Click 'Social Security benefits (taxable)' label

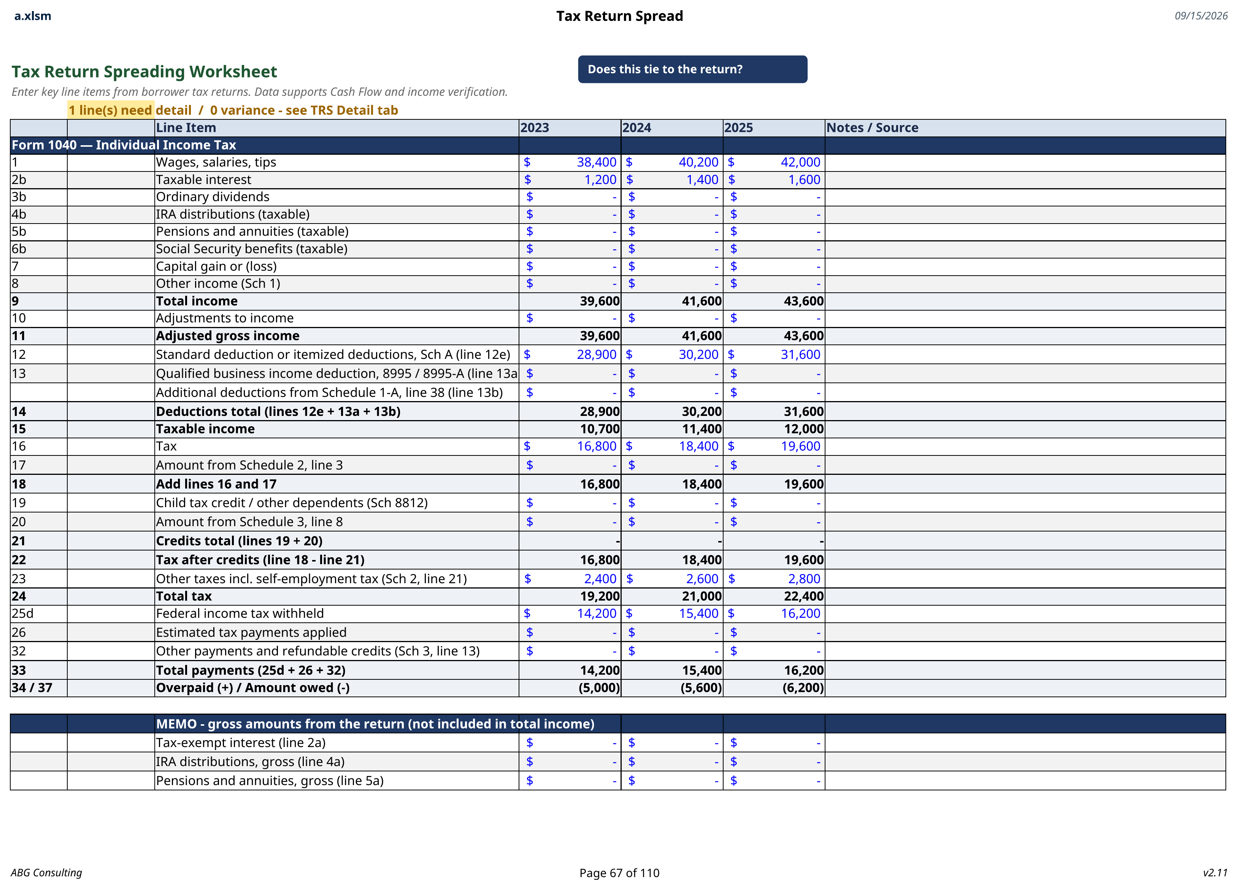click(x=252, y=249)
